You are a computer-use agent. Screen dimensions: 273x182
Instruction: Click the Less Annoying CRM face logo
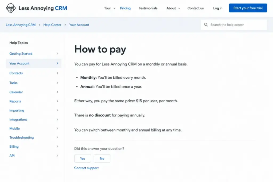tap(11, 8)
